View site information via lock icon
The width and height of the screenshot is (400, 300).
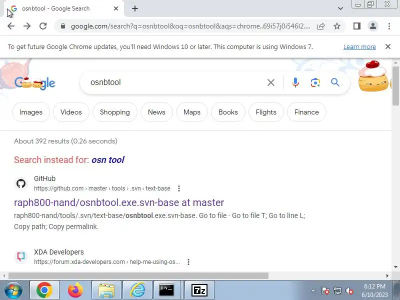63,26
